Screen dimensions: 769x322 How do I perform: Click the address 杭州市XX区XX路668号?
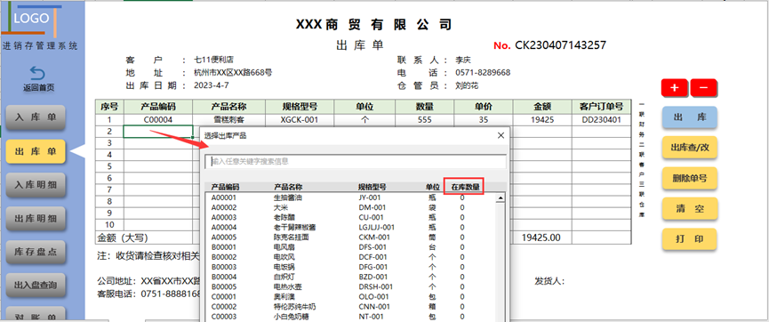coord(233,73)
